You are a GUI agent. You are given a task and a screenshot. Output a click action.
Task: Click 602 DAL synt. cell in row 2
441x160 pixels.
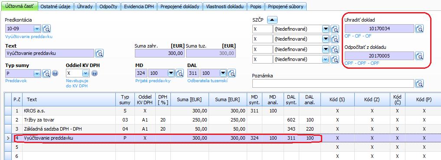point(291,120)
